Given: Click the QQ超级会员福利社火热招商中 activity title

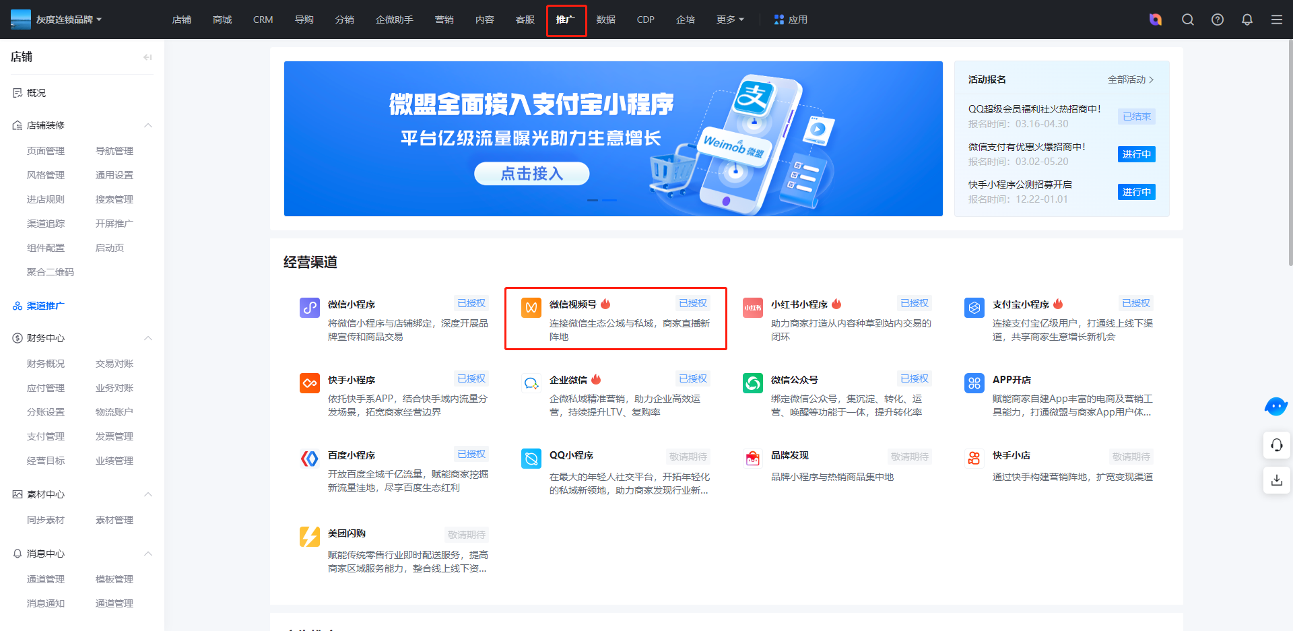Looking at the screenshot, I should pyautogui.click(x=1034, y=109).
